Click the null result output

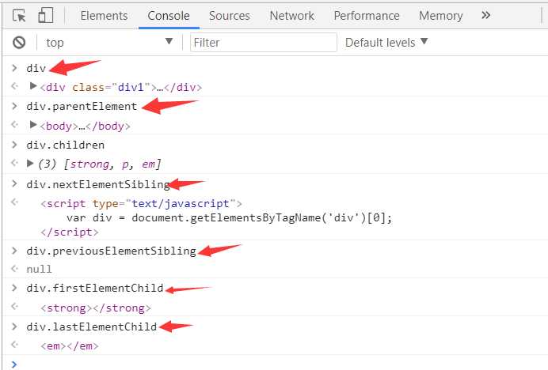[39, 269]
